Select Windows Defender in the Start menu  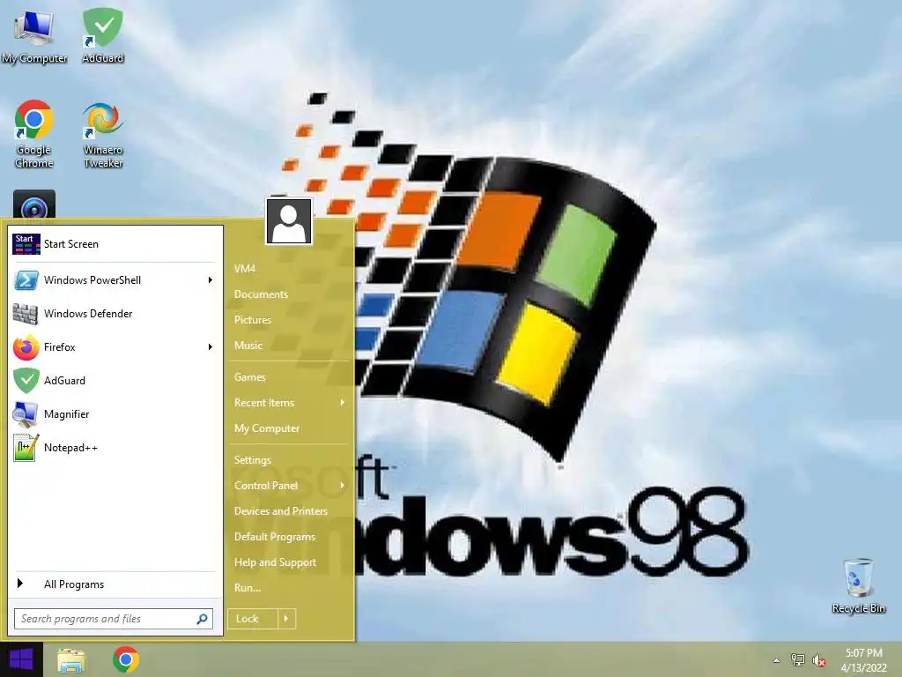pyautogui.click(x=115, y=314)
